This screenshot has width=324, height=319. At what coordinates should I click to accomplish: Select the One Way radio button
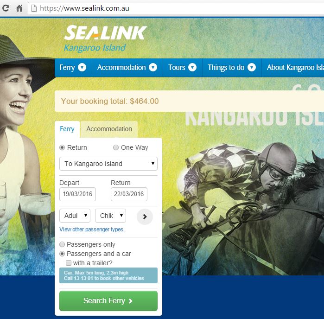pos(116,147)
